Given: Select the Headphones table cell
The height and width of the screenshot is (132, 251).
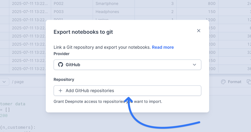Looking at the screenshot, I should (107, 12).
